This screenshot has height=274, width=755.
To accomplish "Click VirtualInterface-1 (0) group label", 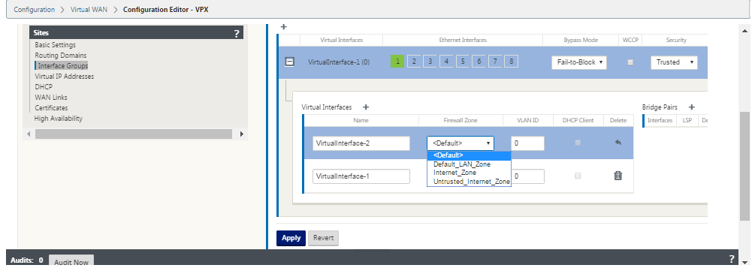I will (339, 62).
